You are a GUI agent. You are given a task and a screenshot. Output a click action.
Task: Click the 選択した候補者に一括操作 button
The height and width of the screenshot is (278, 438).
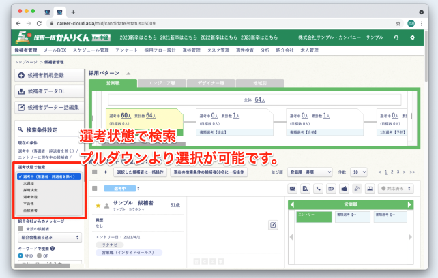141,172
